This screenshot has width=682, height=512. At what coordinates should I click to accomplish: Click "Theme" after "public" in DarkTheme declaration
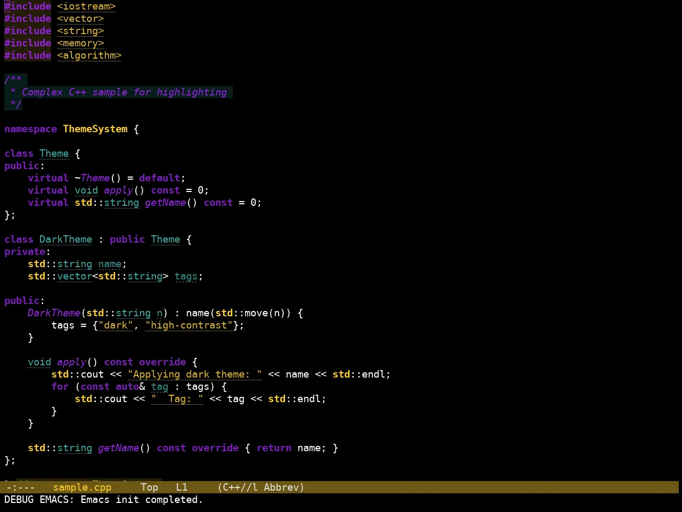click(x=166, y=239)
